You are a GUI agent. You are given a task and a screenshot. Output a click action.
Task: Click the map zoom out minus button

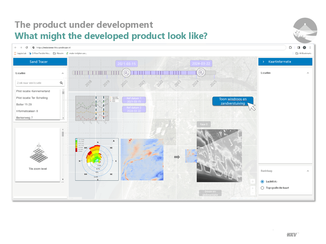coord(253,193)
